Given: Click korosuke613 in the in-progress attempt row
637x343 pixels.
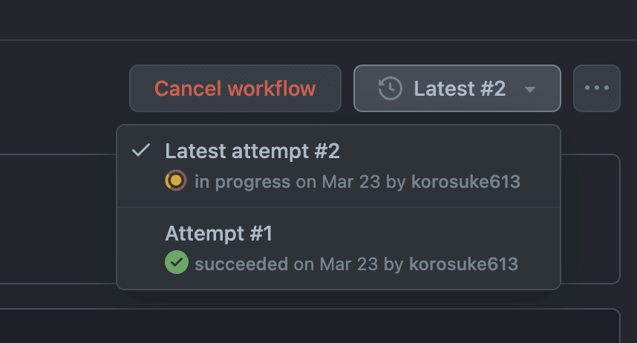Looking at the screenshot, I should point(466,182).
